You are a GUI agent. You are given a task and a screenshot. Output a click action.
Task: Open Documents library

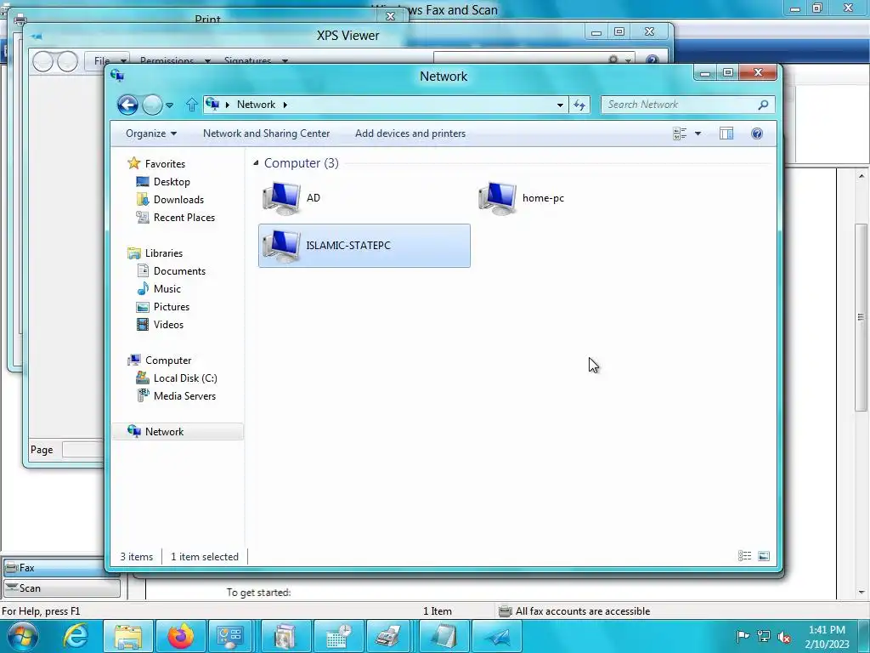click(x=179, y=271)
